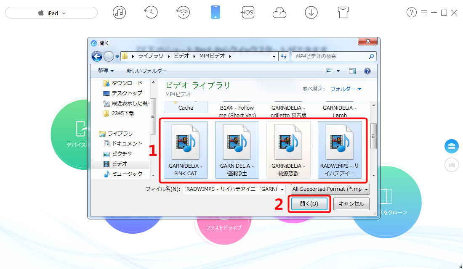The width and height of the screenshot is (463, 269).
Task: Click the grid view circle button
Action: point(452,165)
